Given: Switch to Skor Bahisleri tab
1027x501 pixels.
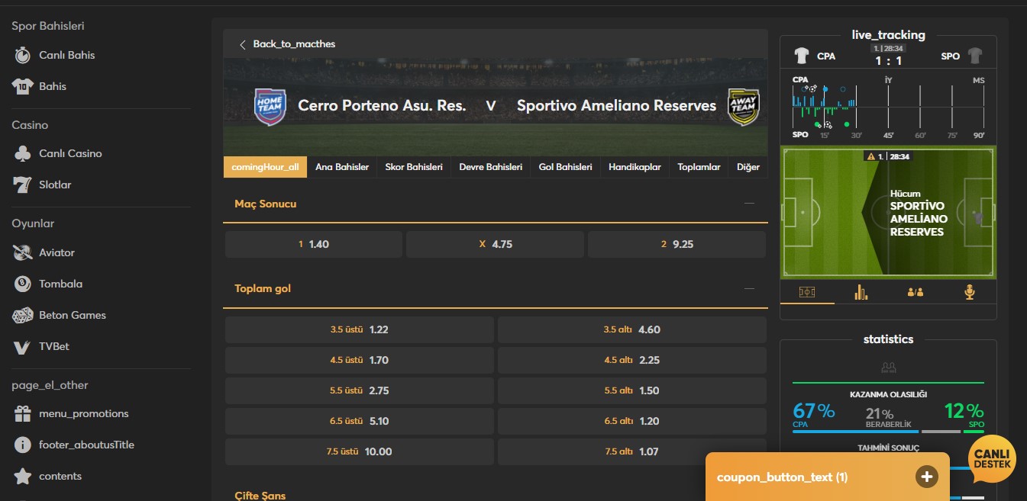Looking at the screenshot, I should 414,167.
